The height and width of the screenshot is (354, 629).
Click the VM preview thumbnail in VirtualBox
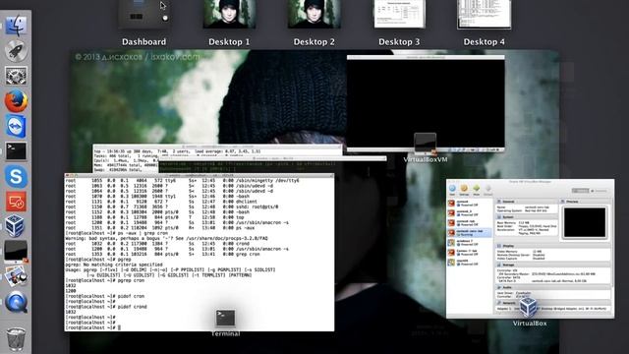(585, 223)
